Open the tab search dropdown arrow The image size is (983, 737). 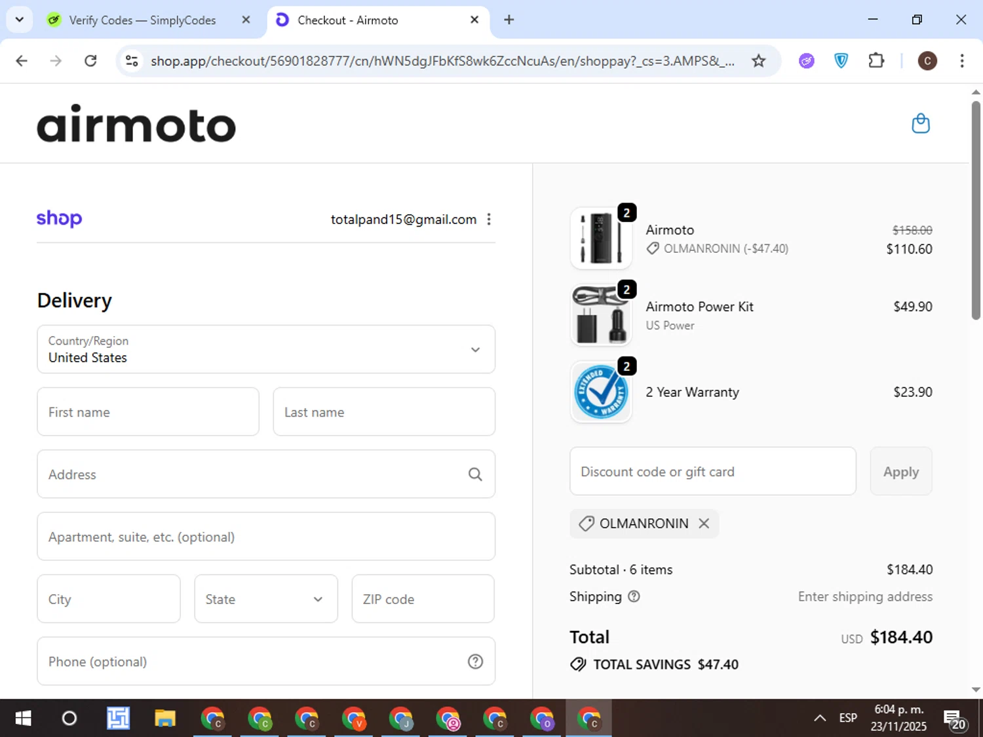[20, 20]
